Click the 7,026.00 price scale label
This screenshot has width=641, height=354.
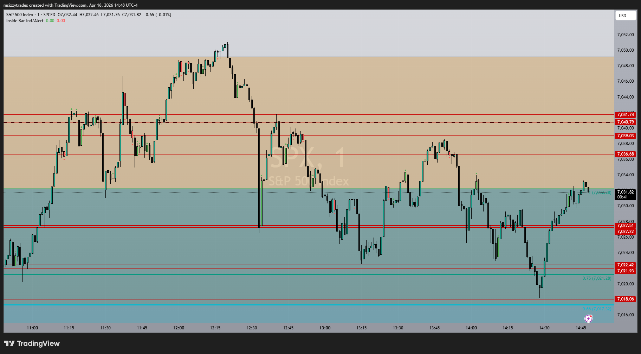[x=626, y=237]
